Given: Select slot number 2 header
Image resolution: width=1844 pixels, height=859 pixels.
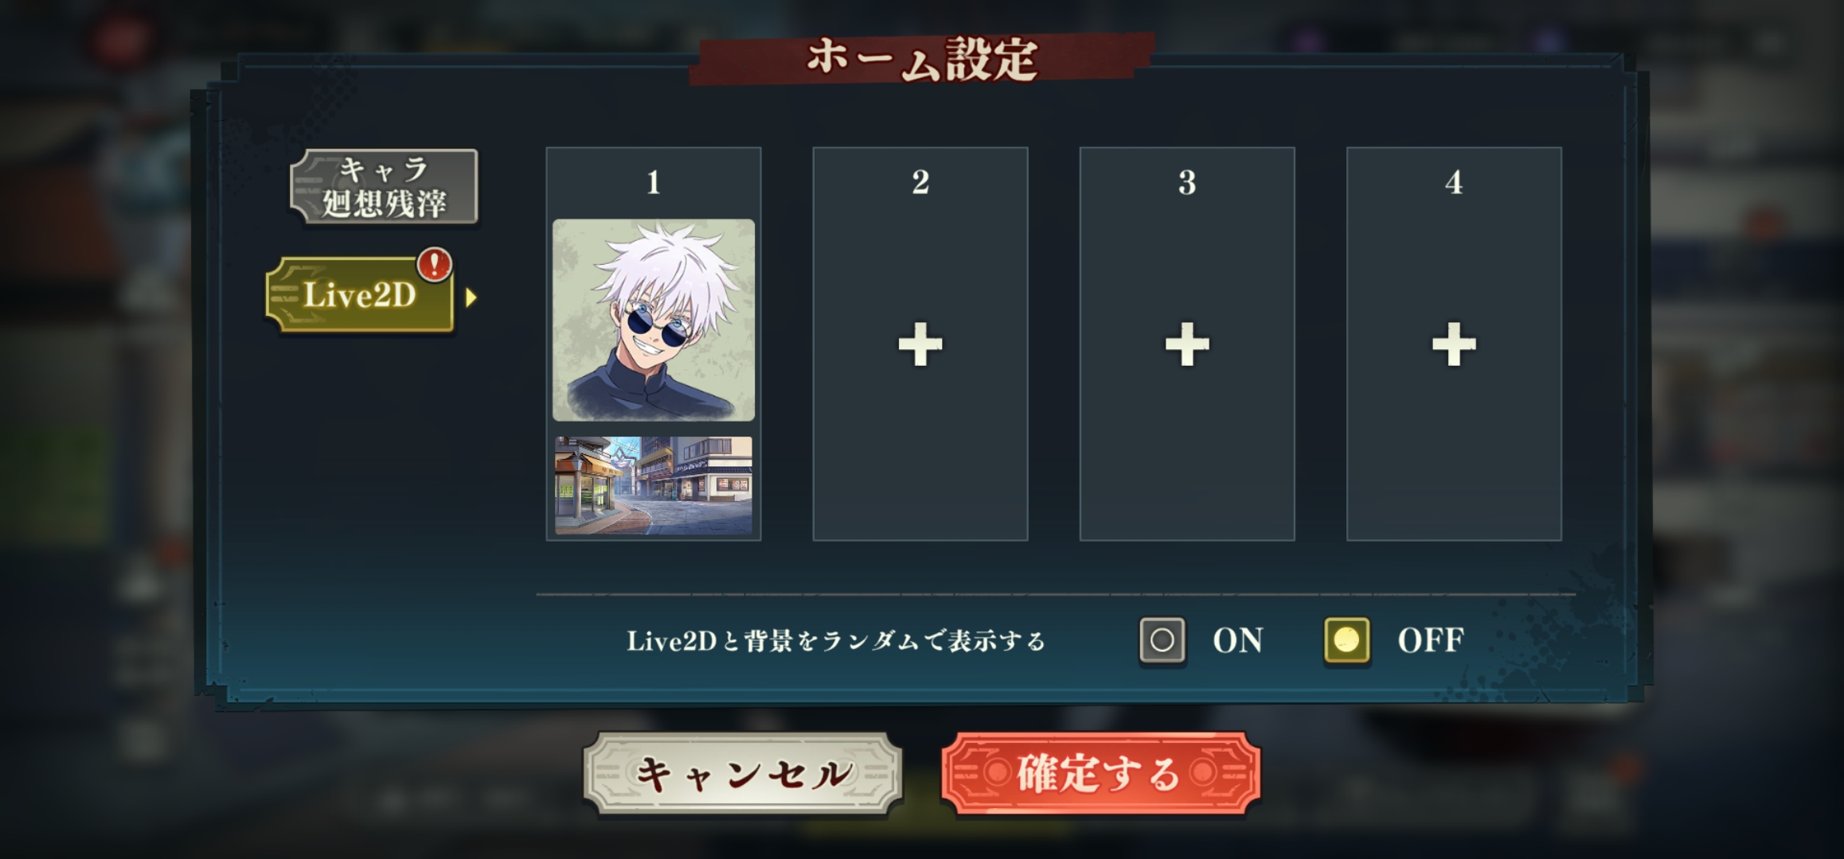Looking at the screenshot, I should coord(920,183).
